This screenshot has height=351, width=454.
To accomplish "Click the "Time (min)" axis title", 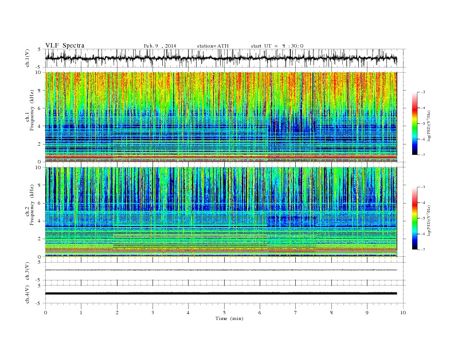I will point(229,318).
